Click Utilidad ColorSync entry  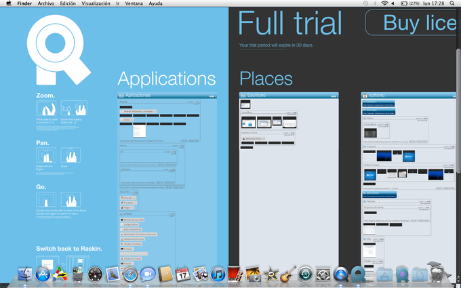[x=131, y=244]
